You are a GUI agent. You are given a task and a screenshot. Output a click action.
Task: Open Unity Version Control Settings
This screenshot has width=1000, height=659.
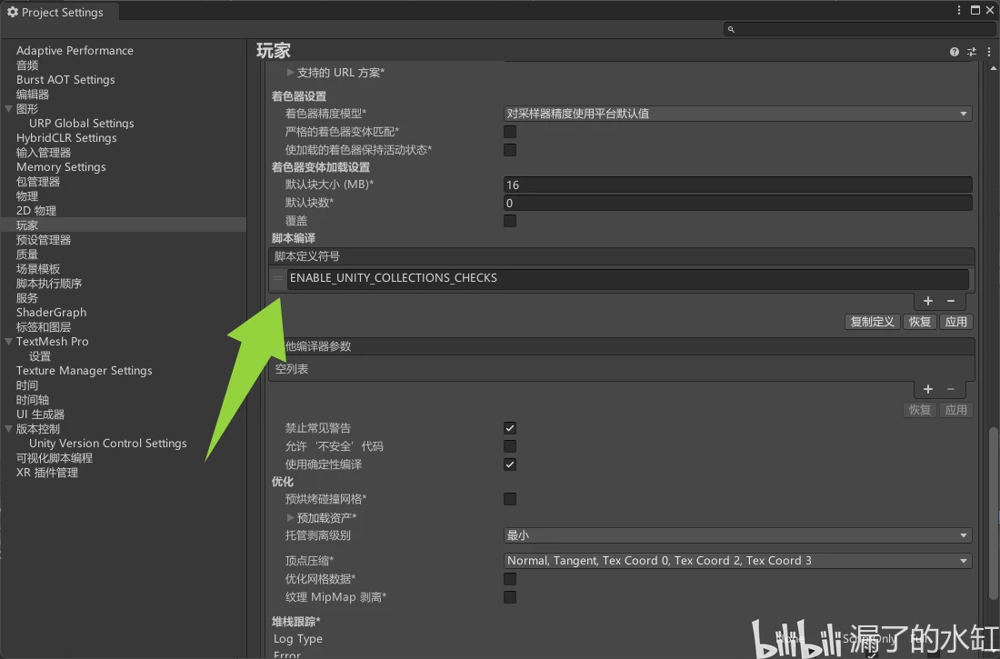[108, 444]
